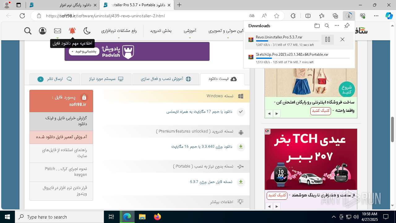Click آموزش تعمیر فایل دانلود شده
The height and width of the screenshot is (223, 396).
point(61,137)
